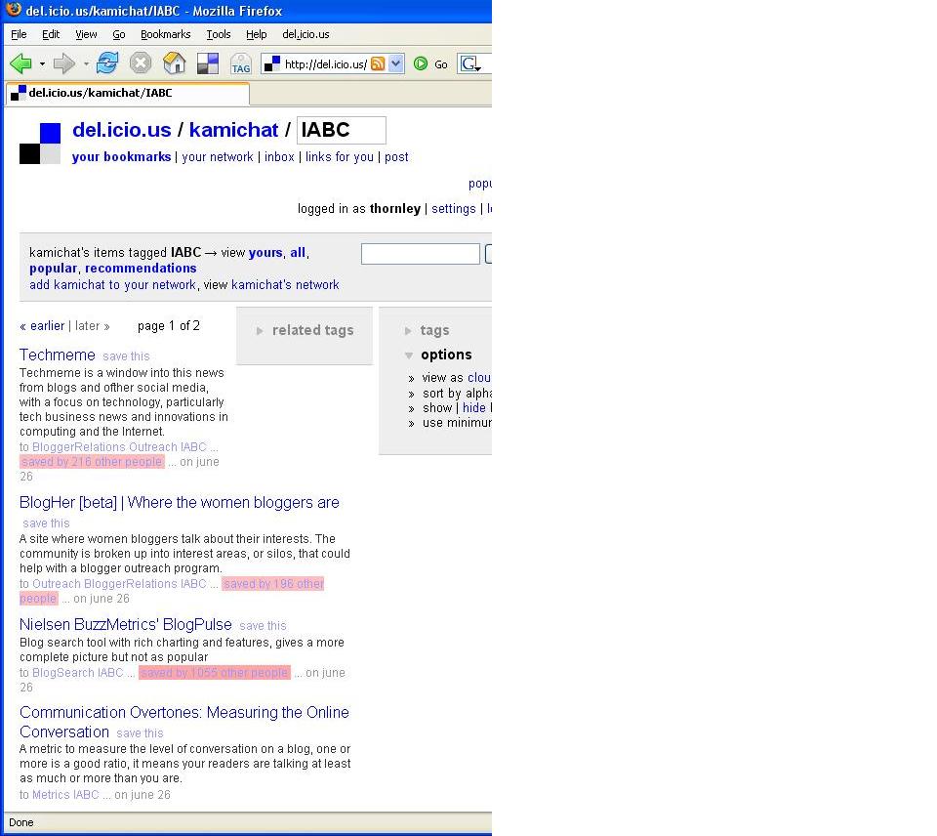The image size is (937, 836).
Task: Open the inbox link
Action: point(280,156)
